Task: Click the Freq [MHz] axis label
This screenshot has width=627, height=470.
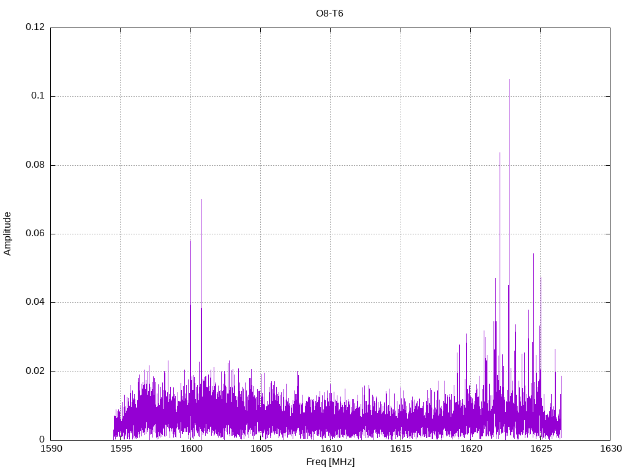Action: pos(330,462)
